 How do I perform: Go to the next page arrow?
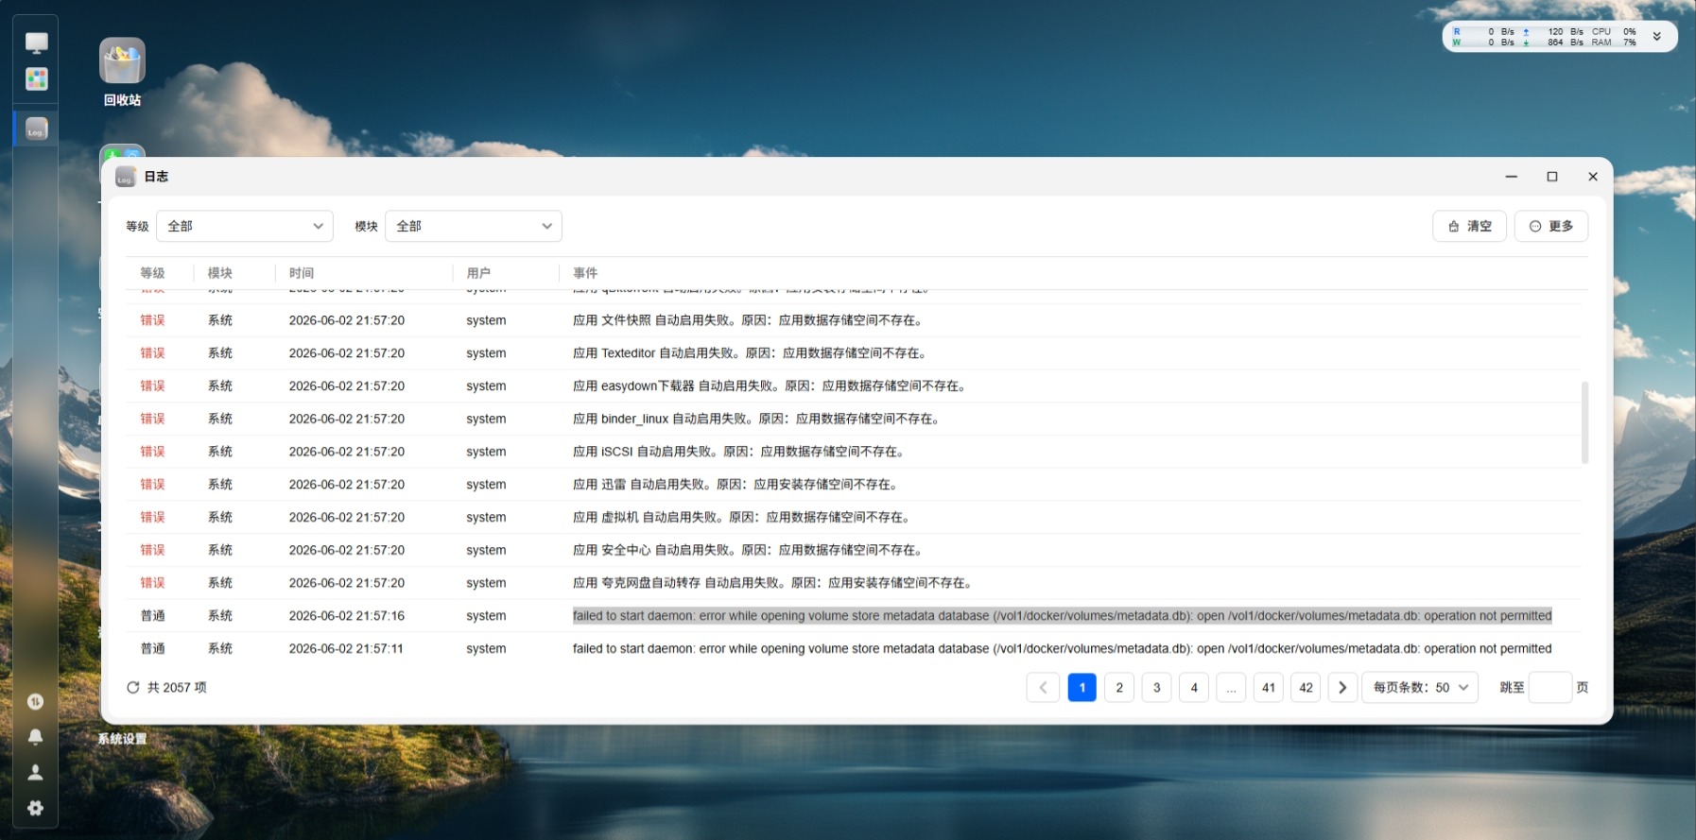pyautogui.click(x=1342, y=688)
